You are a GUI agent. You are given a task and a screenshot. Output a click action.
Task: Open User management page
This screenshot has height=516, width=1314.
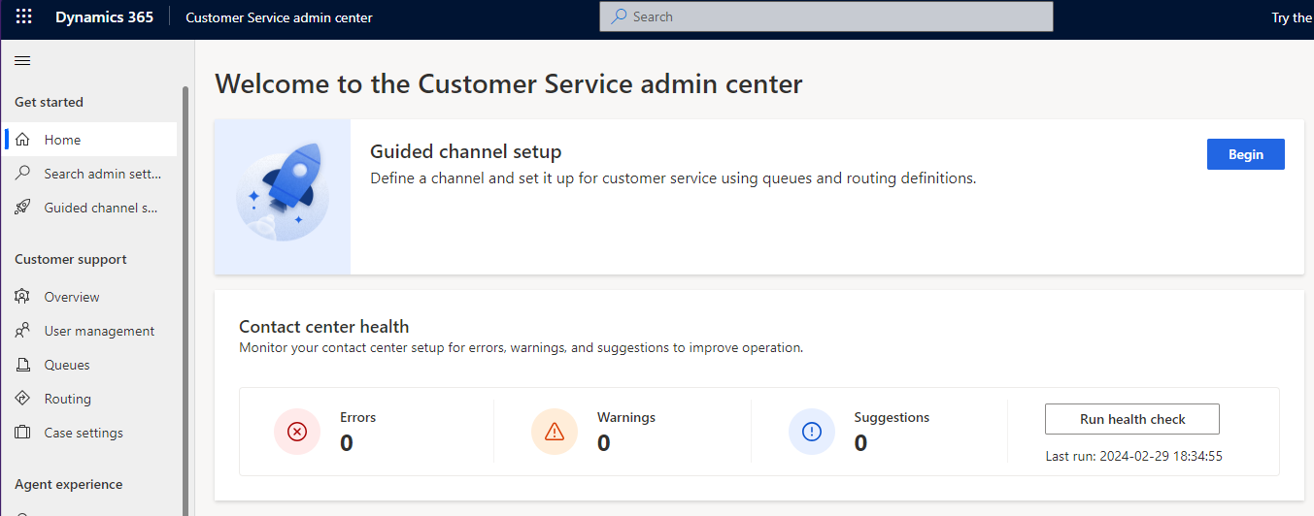click(91, 331)
